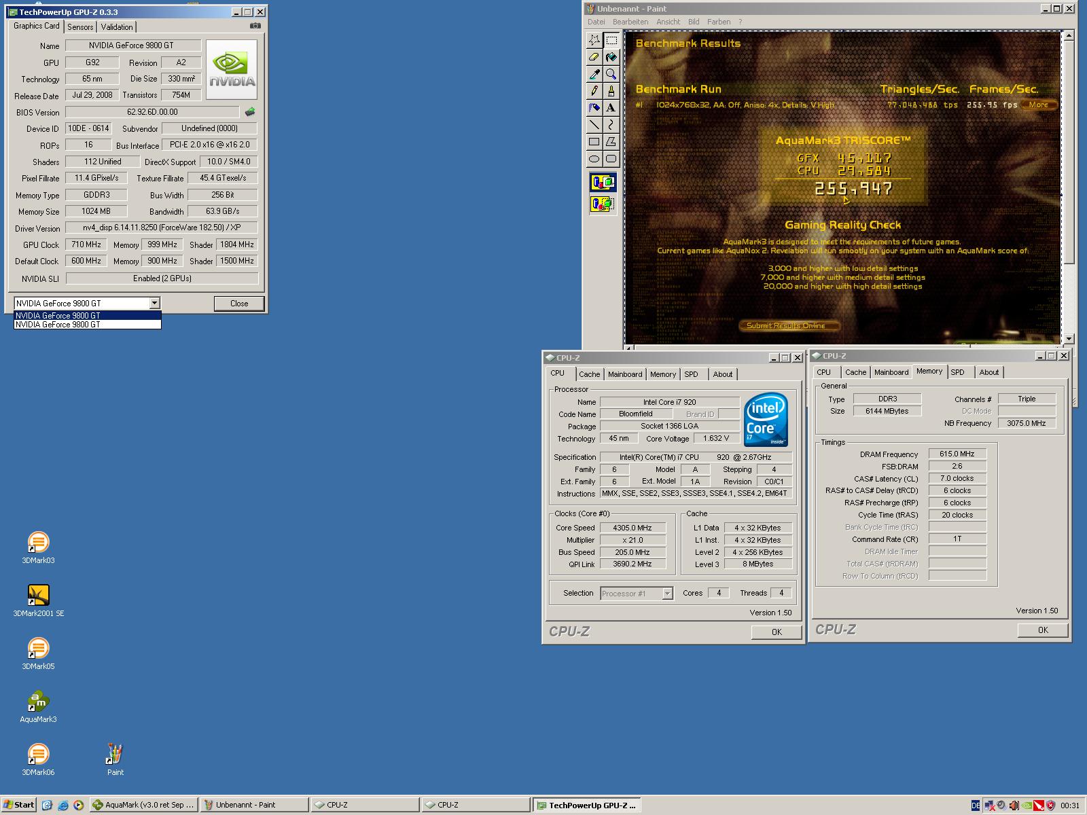Click the Start button
Image resolution: width=1087 pixels, height=815 pixels.
pos(19,805)
